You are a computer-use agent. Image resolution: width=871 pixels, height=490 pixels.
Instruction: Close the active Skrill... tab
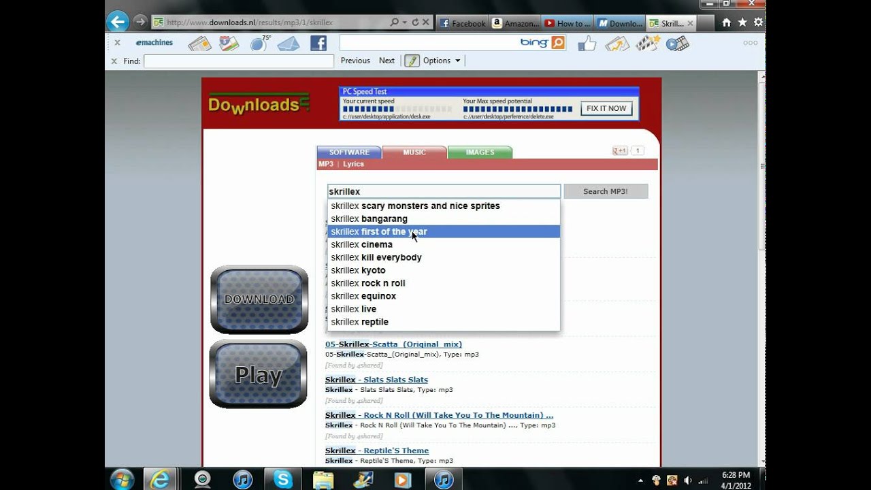click(690, 23)
